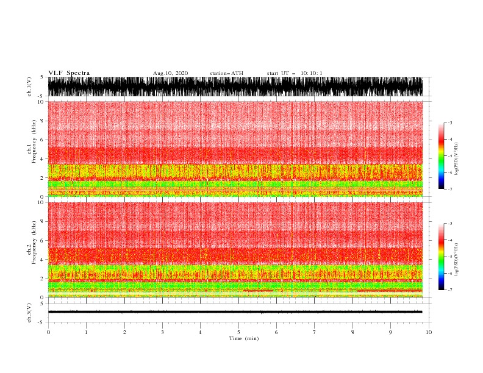The width and height of the screenshot is (483, 373).
Task: Select the "start UT = 10:10:1" text
Action: pyautogui.click(x=295, y=73)
